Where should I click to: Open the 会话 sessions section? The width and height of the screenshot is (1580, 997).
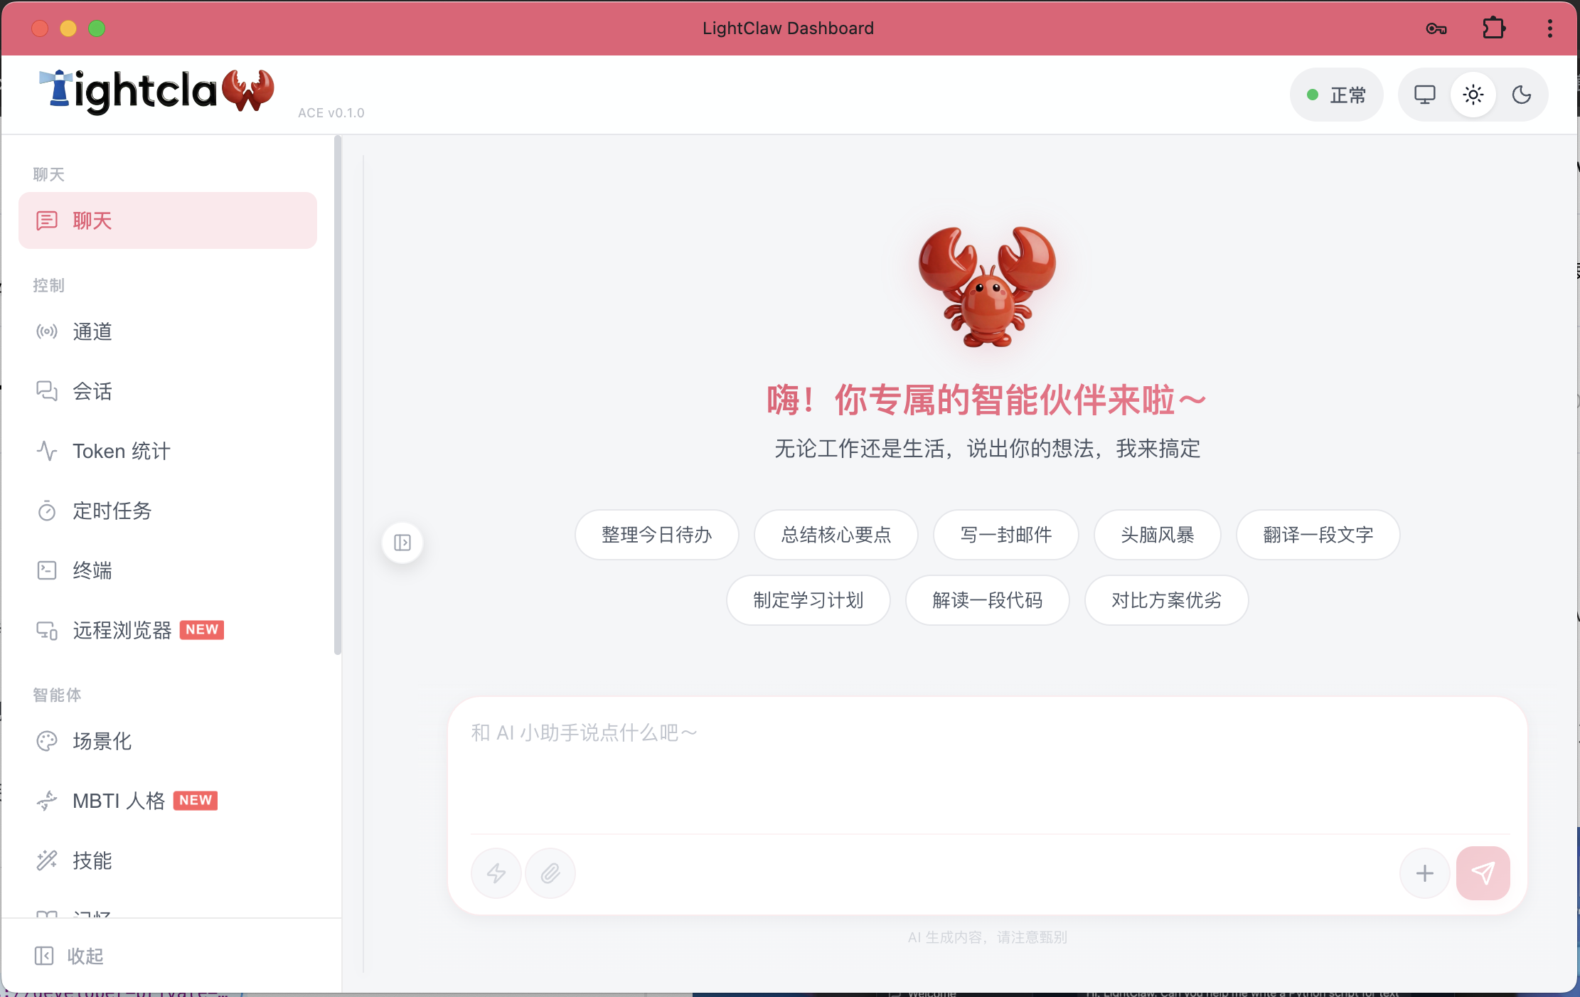point(92,391)
